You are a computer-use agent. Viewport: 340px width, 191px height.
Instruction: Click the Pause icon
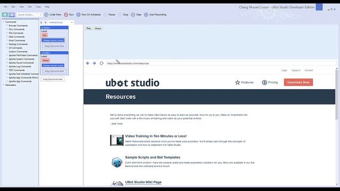(x=105, y=14)
